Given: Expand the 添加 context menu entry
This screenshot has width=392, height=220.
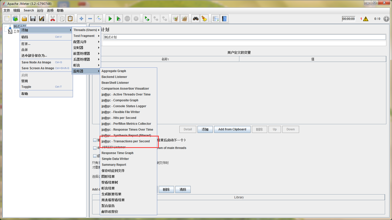Looking at the screenshot, I should 46,30.
